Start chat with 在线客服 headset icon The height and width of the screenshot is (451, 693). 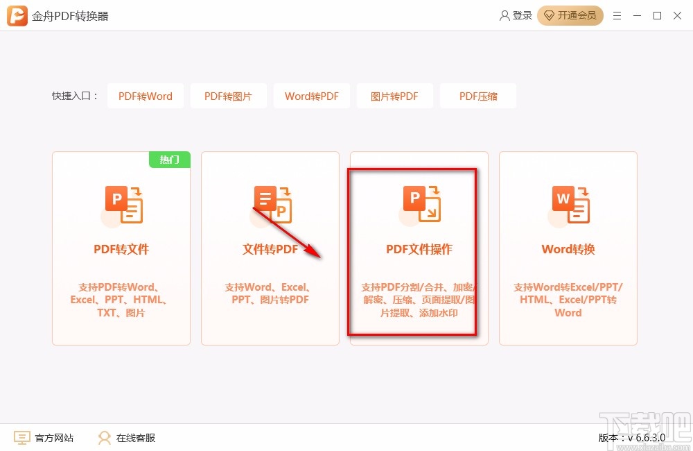(x=104, y=438)
